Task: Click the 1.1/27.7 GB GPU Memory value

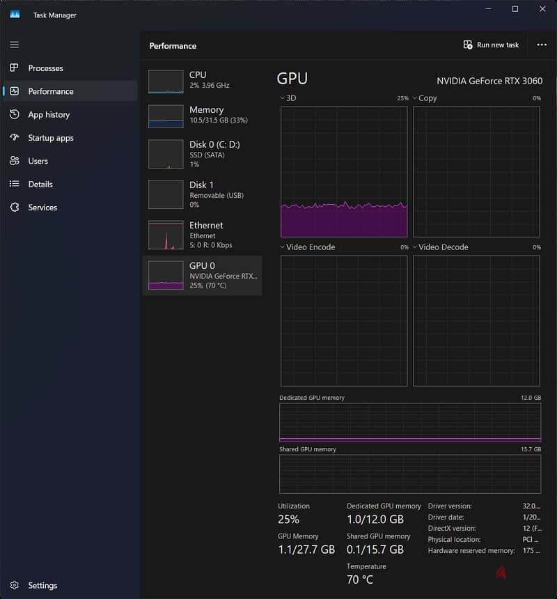Action: tap(306, 550)
